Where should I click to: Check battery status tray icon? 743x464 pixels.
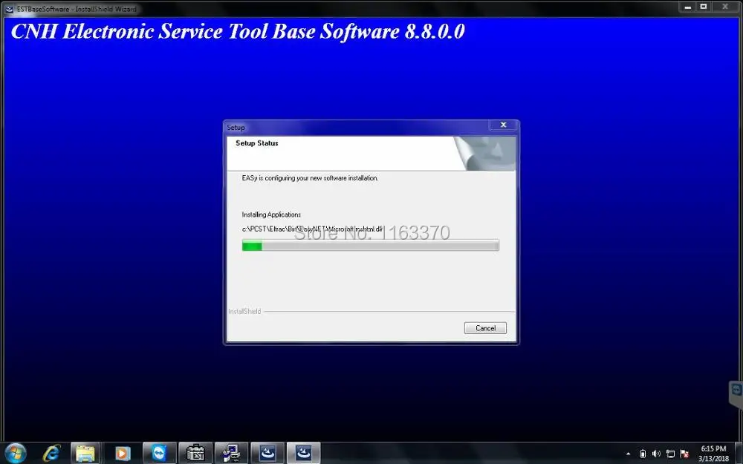pos(643,454)
